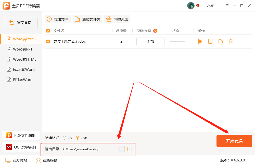The height and width of the screenshot is (165, 255).
Task: Click the file name 交接手续完善表.doc
Action: [x=70, y=41]
